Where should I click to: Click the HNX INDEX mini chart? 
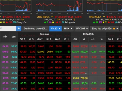coord(104,6)
